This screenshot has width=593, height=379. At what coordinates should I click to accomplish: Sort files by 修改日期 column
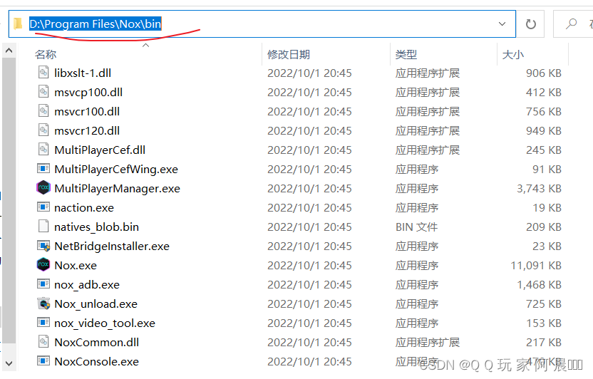point(289,54)
